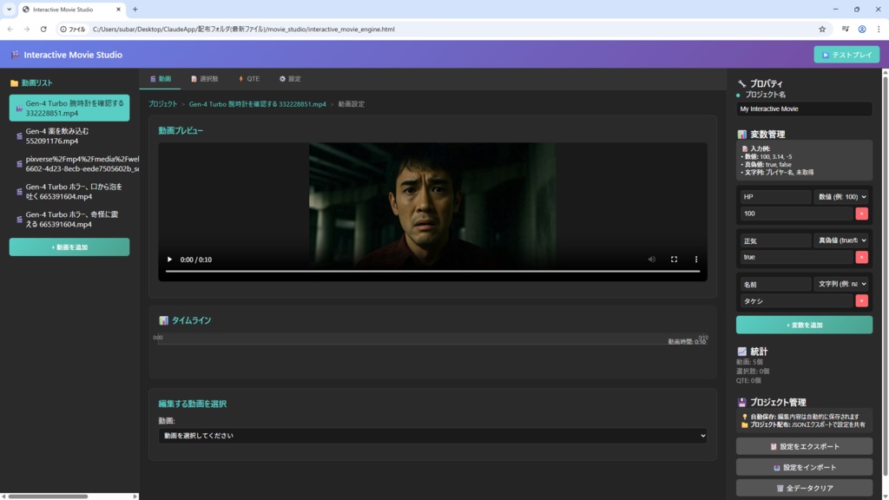Switch to the 動画 tab
Image resolution: width=889 pixels, height=500 pixels.
161,79
